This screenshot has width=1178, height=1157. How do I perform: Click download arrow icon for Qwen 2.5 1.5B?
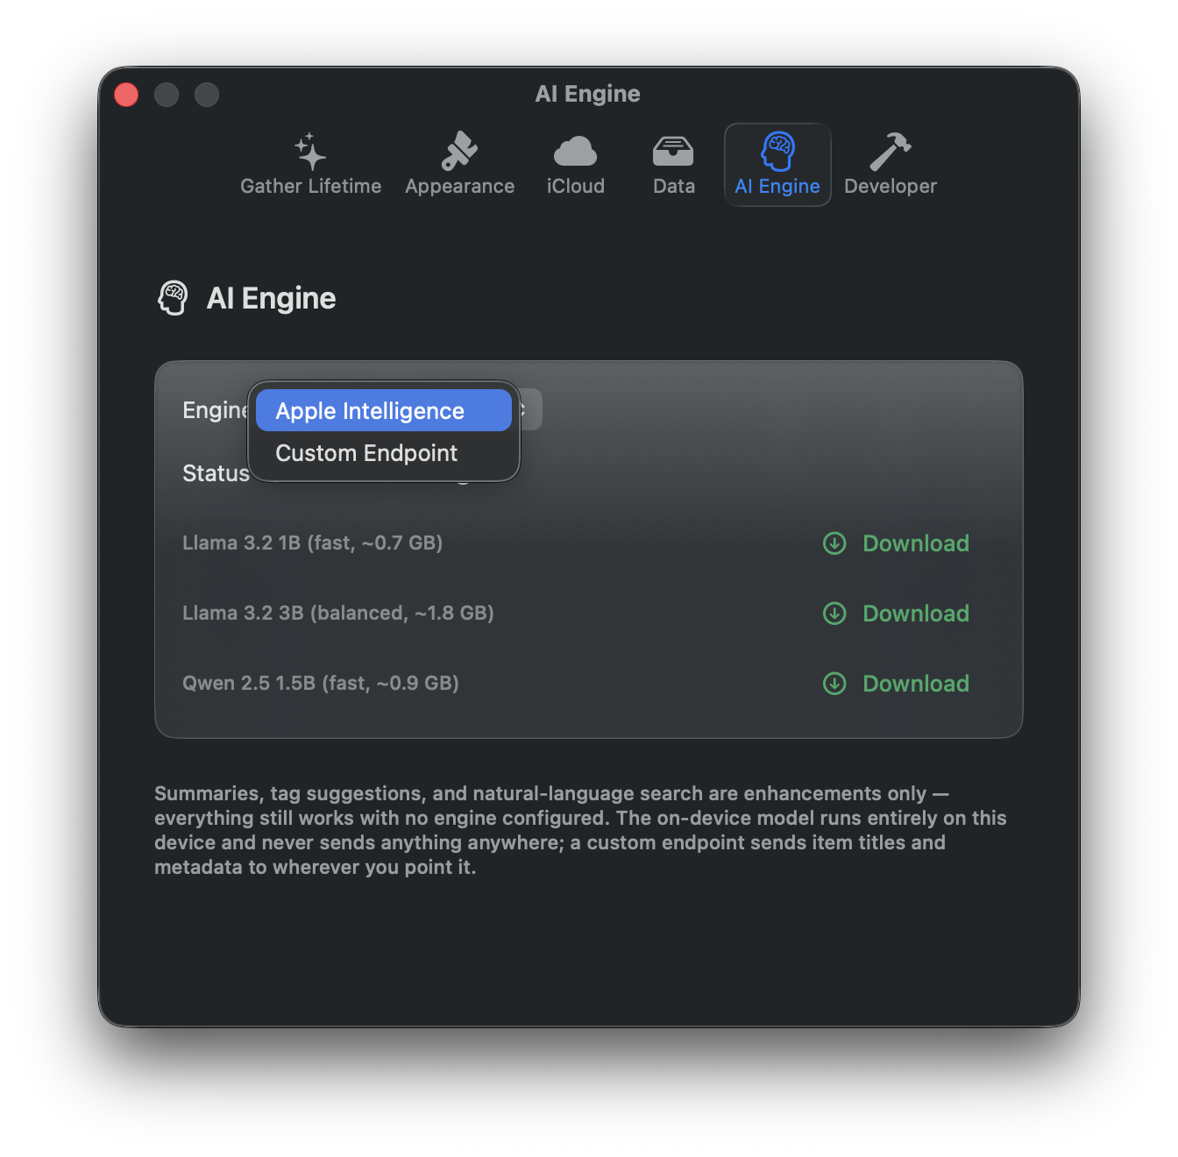[x=834, y=684]
